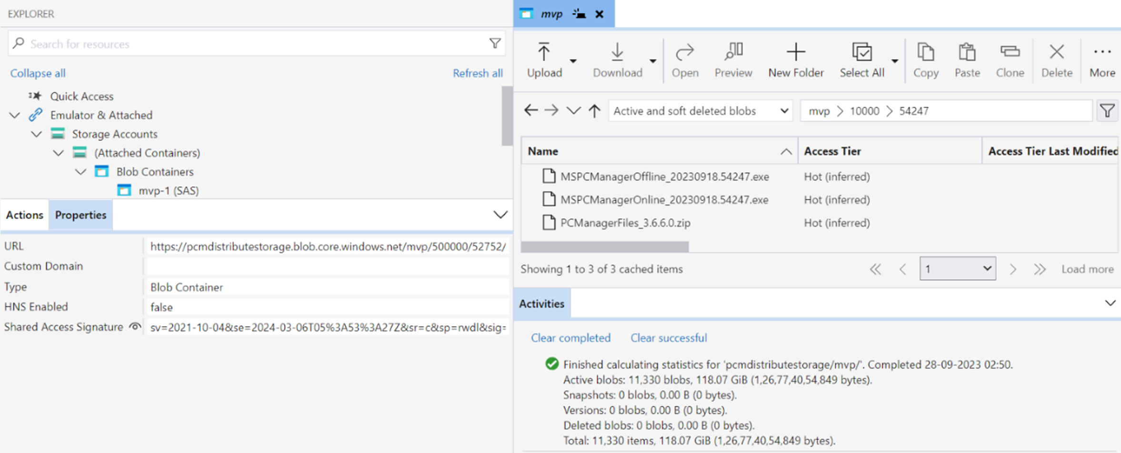Viewport: 1121px width, 453px height.
Task: Click the Clone toolbar icon
Action: (x=1010, y=52)
